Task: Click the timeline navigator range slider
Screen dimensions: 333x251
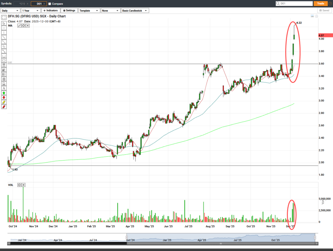Action: (x=221, y=237)
